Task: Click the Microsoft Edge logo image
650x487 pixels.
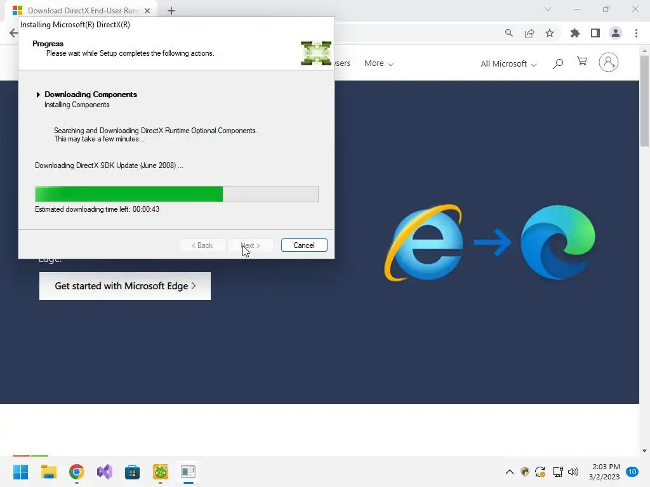Action: click(557, 242)
